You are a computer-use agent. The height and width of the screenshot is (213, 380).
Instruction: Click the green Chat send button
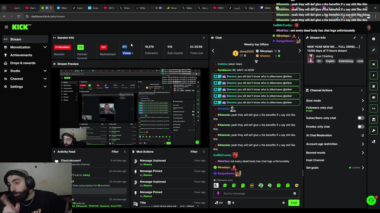tap(294, 203)
